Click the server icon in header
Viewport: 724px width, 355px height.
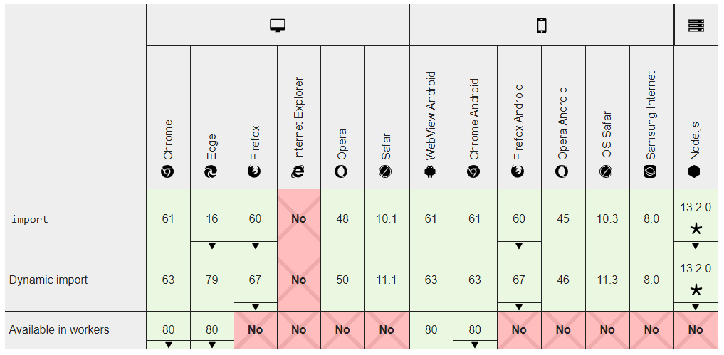(696, 26)
